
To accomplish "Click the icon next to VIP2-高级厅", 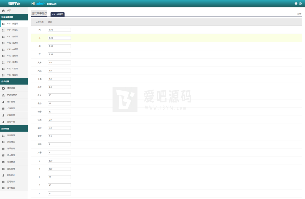I will (3, 56).
